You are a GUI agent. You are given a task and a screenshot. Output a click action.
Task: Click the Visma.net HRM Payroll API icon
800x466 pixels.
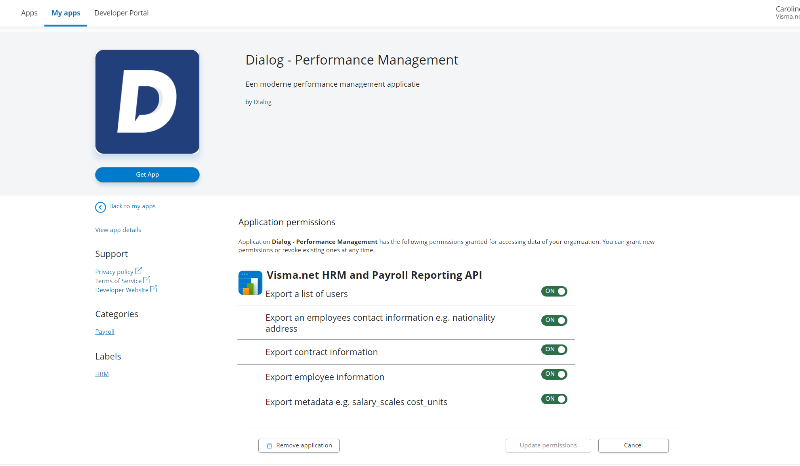coord(250,283)
